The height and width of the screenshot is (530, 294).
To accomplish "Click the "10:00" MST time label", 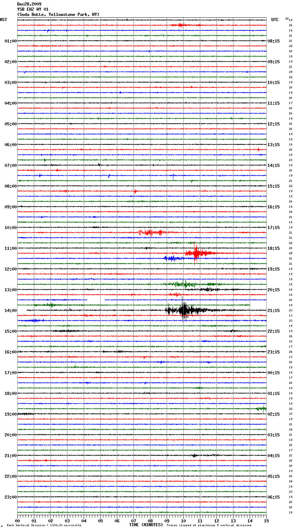I will 11,228.
